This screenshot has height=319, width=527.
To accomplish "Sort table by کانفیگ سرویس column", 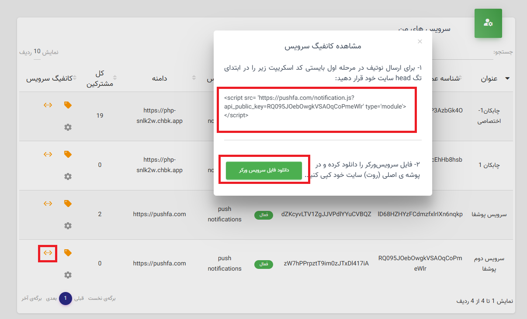I will [x=49, y=78].
